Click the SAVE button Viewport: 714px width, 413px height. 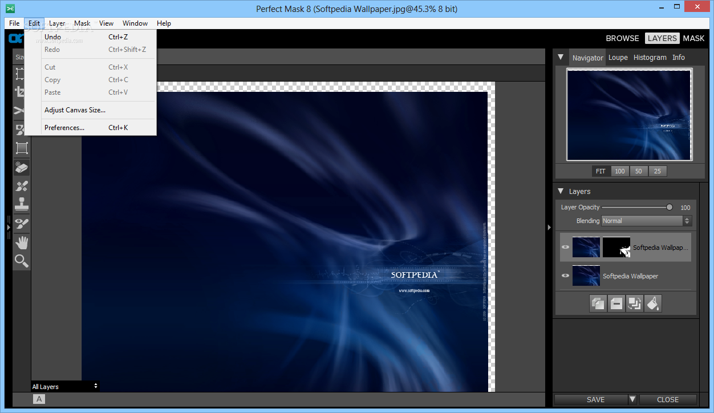click(x=591, y=399)
